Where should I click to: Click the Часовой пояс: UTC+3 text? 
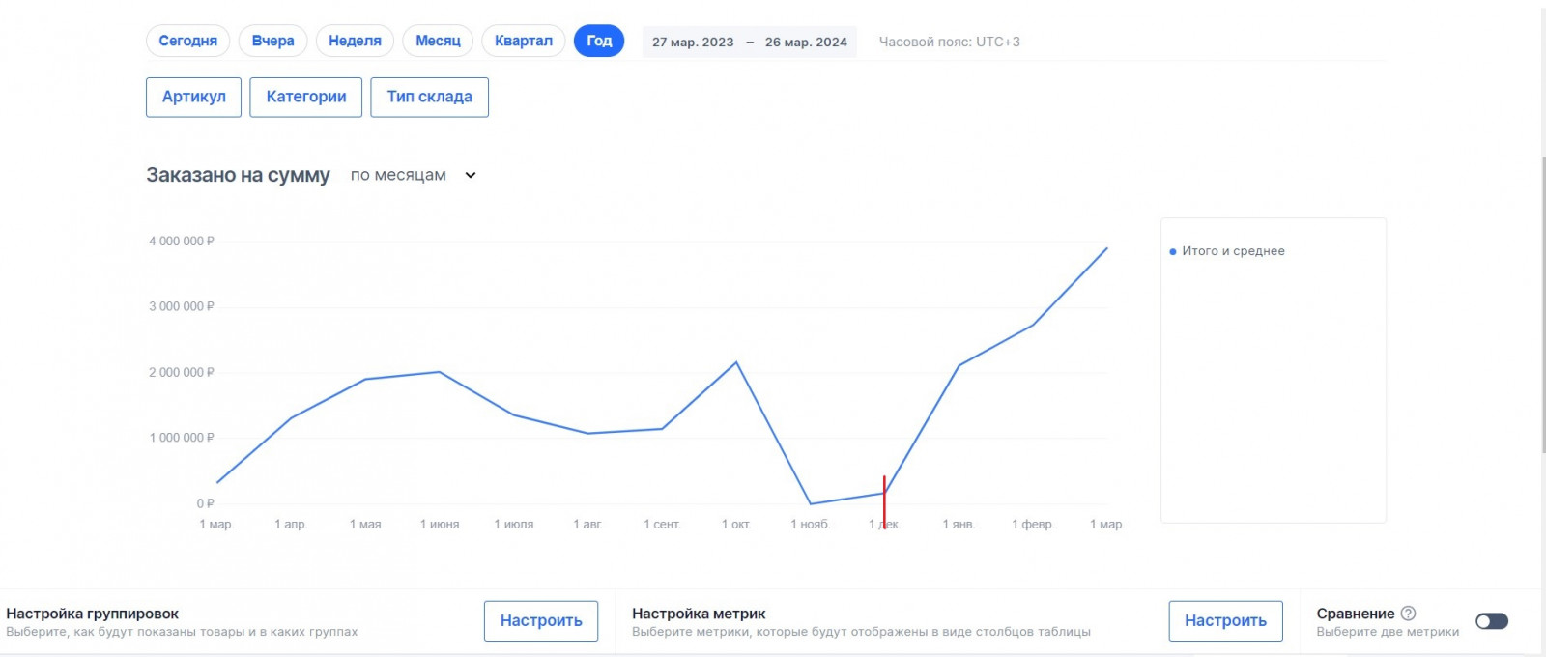(949, 42)
